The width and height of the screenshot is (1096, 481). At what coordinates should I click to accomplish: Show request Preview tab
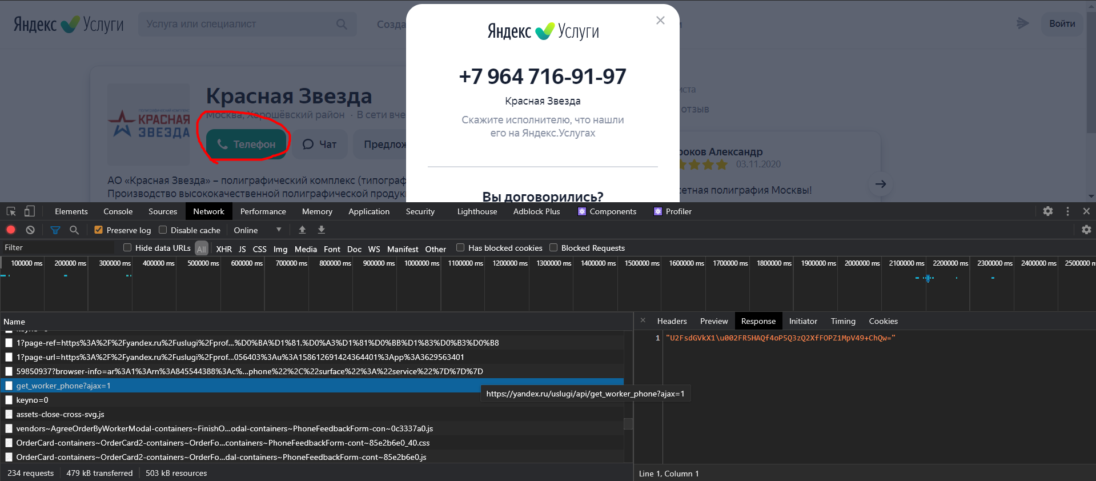[x=714, y=321]
